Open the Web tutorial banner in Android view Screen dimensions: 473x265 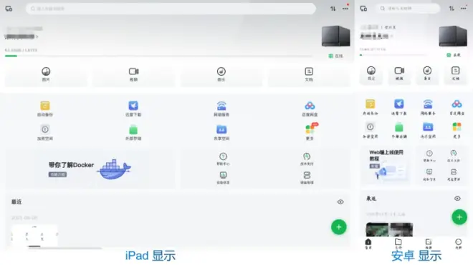coord(386,165)
